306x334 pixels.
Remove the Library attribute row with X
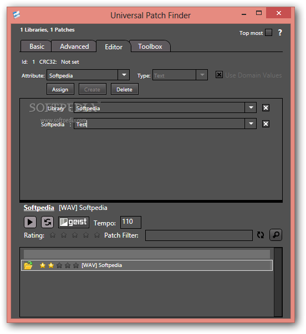click(x=266, y=108)
